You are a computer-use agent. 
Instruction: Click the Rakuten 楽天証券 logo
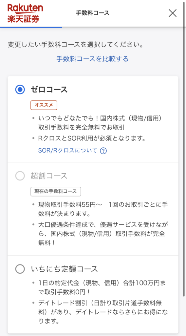click(x=25, y=13)
